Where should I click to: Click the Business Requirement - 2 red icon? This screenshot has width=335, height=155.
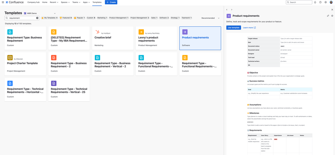(x=54, y=57)
